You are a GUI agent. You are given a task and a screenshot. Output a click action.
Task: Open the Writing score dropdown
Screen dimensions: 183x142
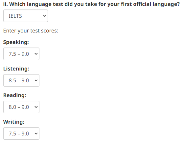[21, 133]
